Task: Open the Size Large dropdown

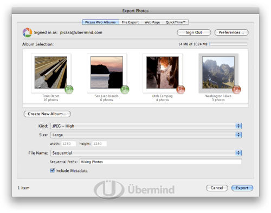Action: [146, 135]
